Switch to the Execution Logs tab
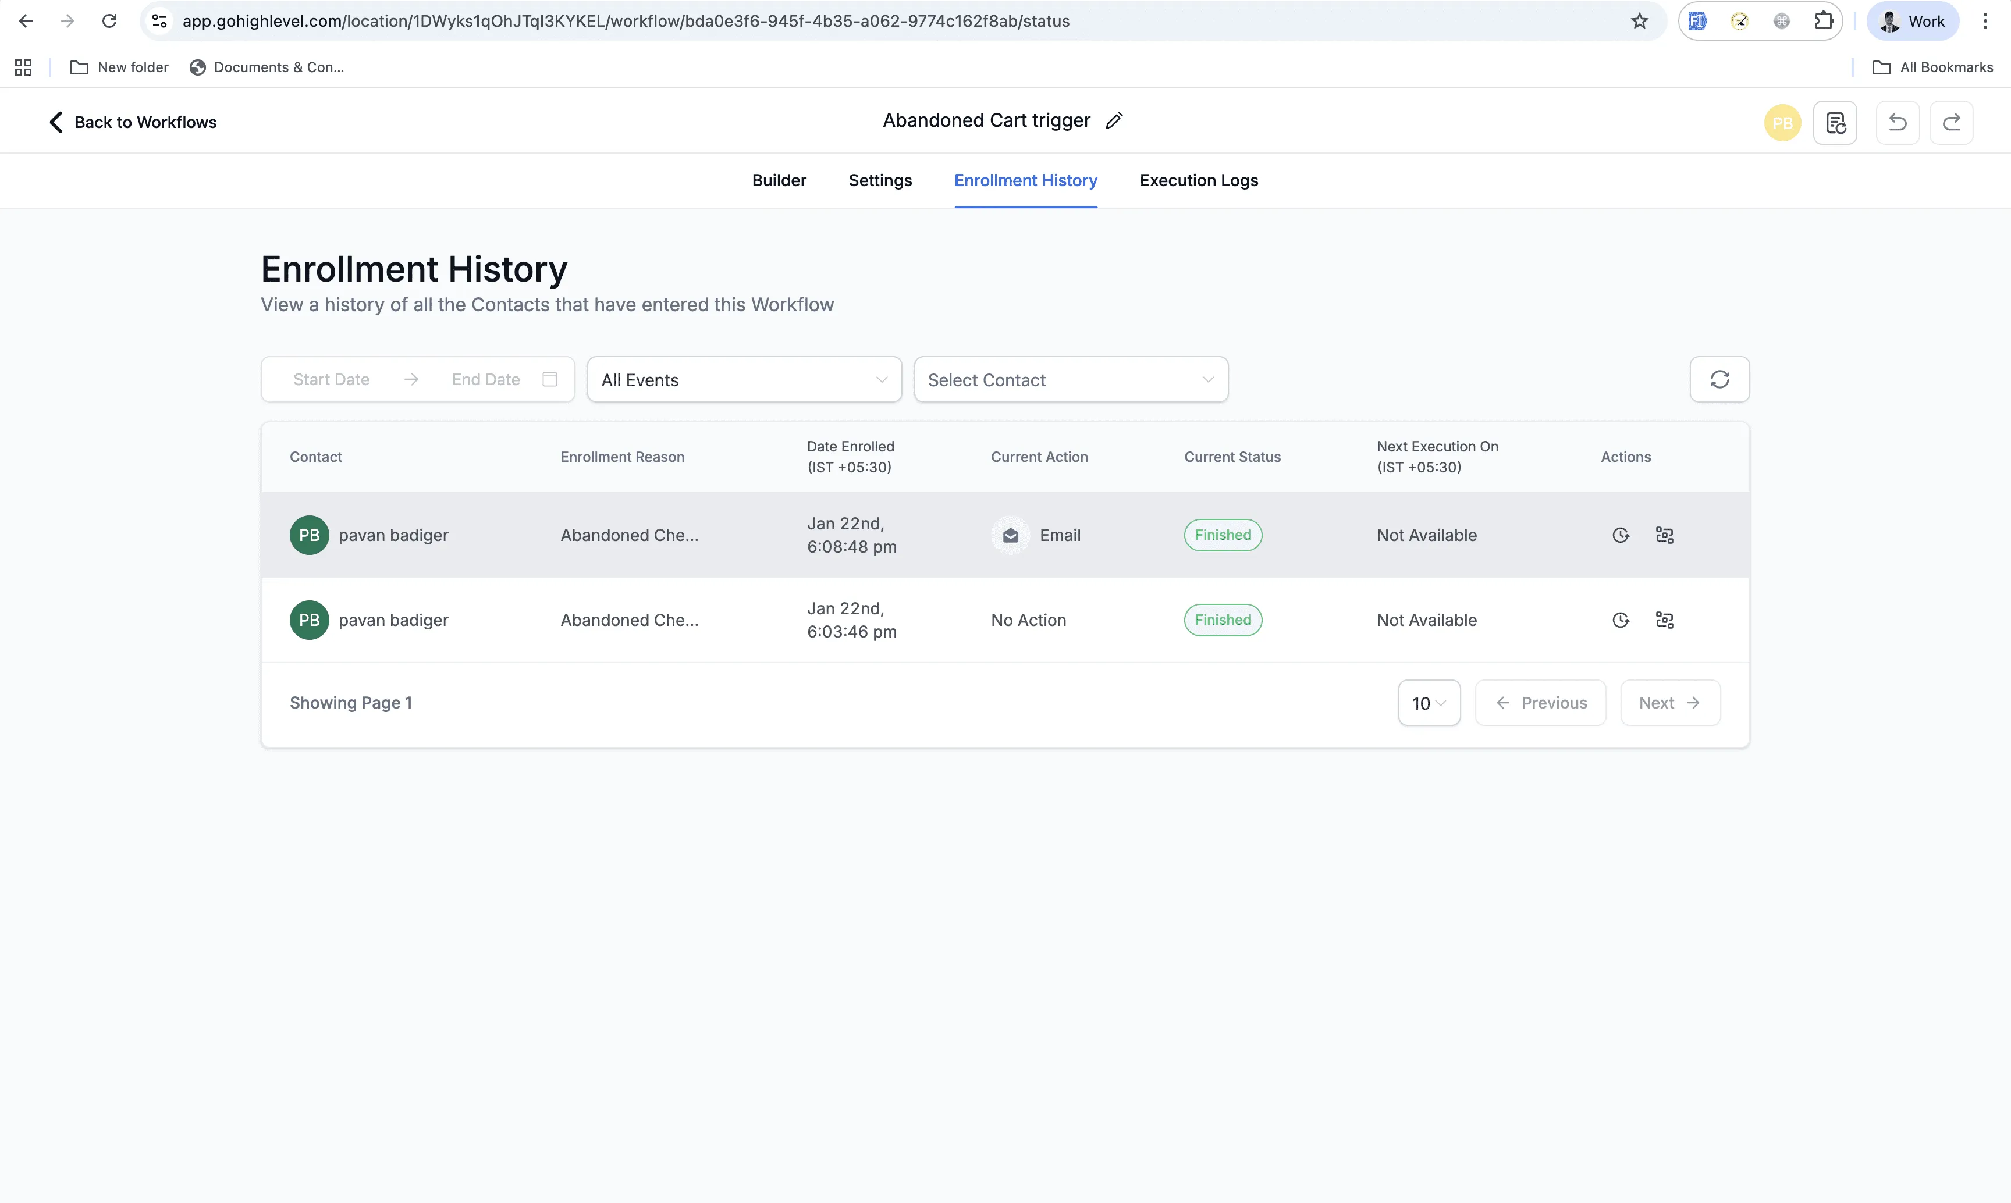 [1199, 181]
